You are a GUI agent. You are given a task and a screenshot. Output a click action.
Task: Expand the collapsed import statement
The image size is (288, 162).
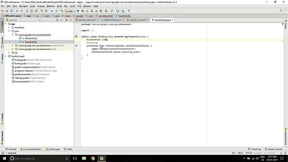(92, 31)
